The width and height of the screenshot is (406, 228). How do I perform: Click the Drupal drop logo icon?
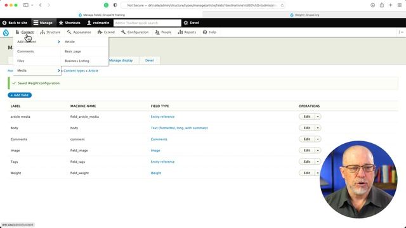coord(6,32)
